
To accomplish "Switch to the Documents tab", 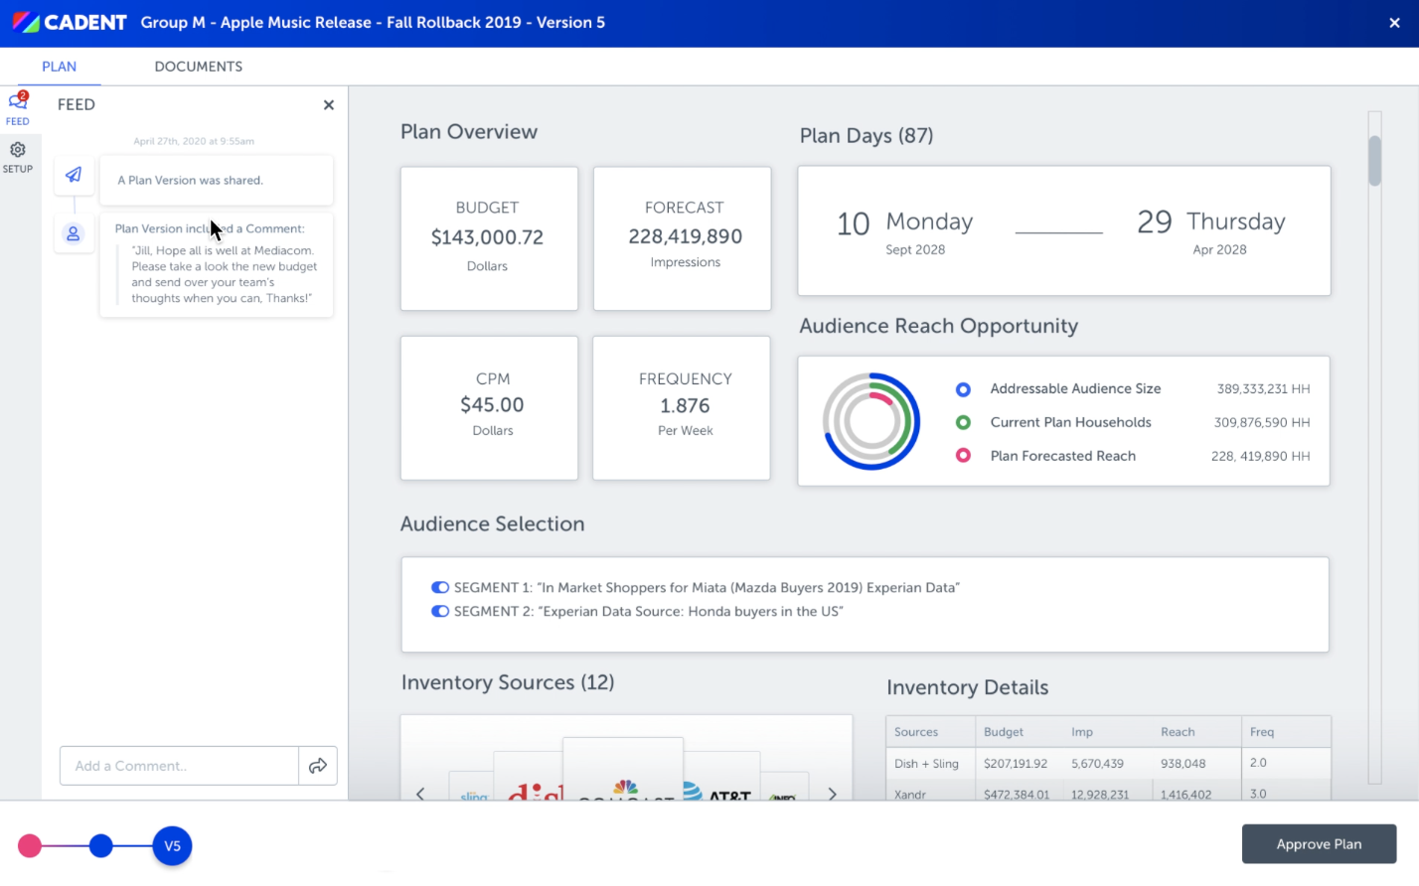I will tap(199, 67).
